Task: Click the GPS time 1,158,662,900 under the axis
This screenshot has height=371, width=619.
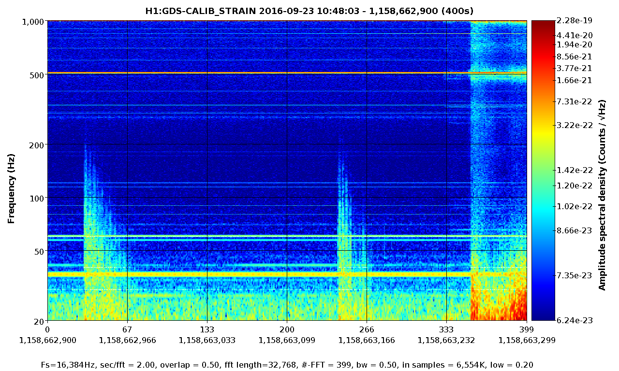Action: [x=47, y=340]
